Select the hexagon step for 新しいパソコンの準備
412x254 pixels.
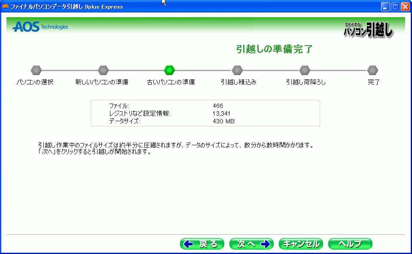click(103, 70)
